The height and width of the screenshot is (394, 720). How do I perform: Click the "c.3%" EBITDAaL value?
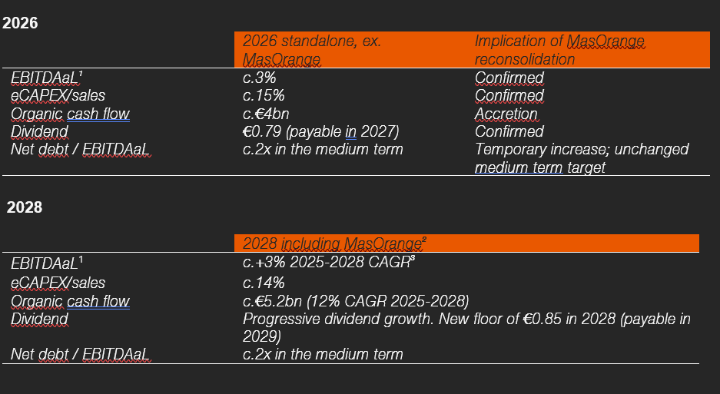click(259, 78)
